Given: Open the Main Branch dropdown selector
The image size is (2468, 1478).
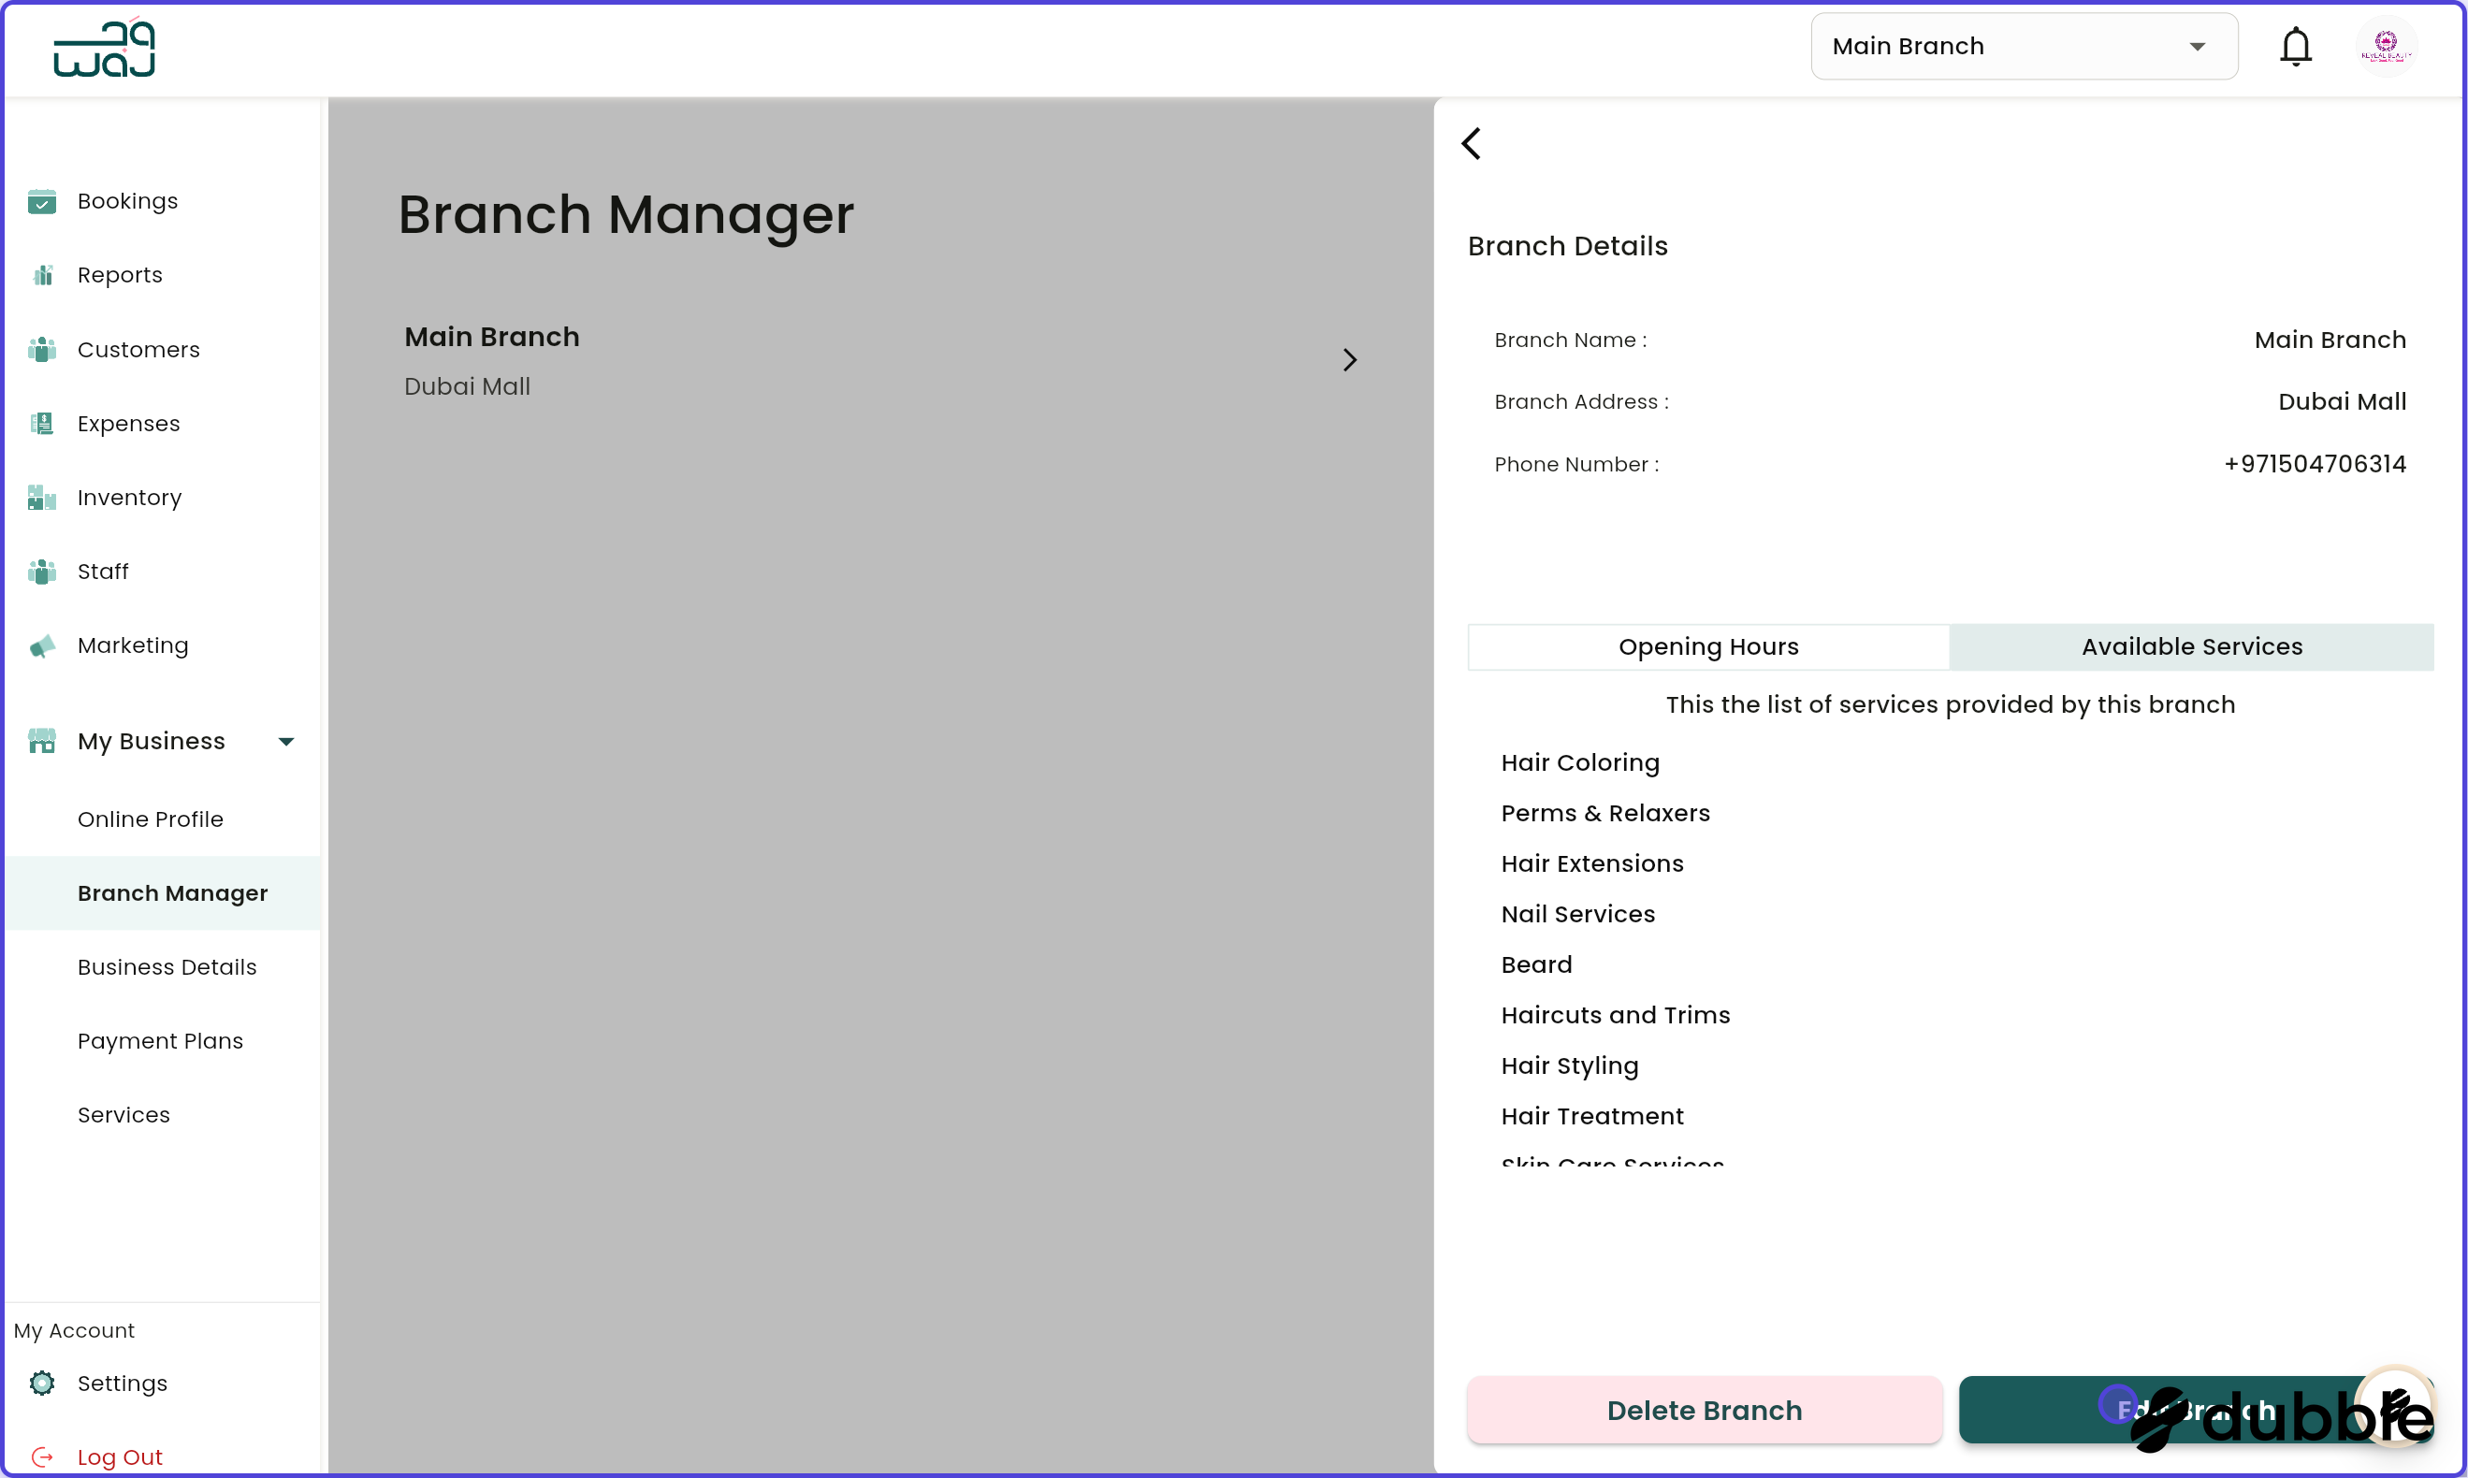Looking at the screenshot, I should tap(2024, 46).
